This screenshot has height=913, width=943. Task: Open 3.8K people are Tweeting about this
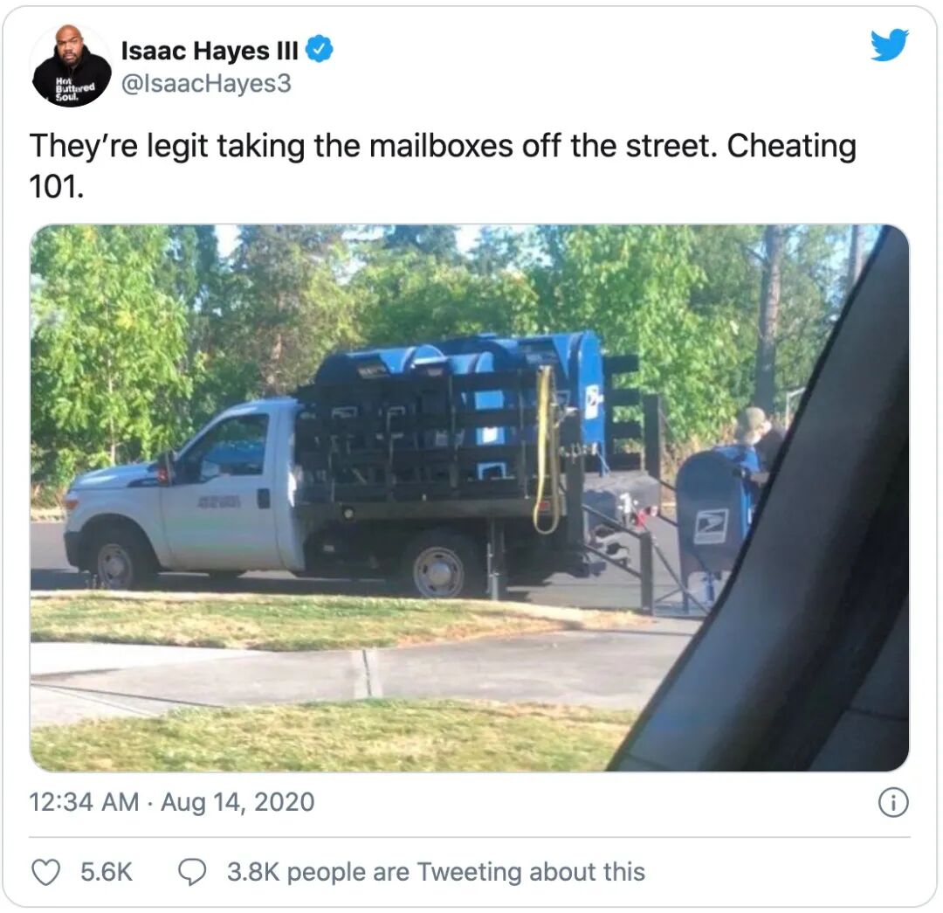[x=436, y=872]
